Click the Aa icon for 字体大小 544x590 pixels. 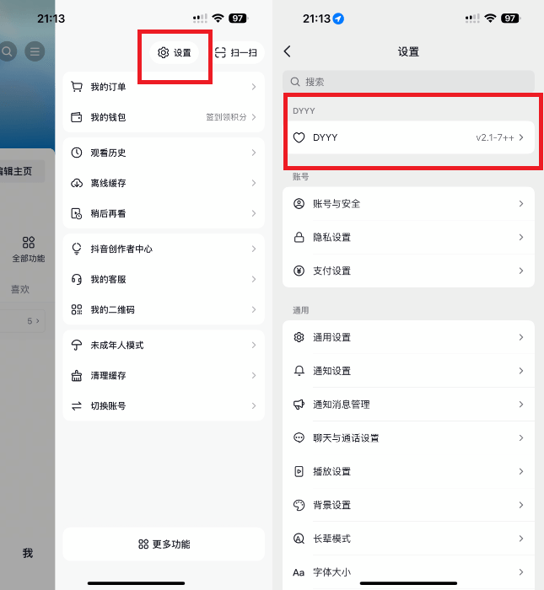pos(299,572)
